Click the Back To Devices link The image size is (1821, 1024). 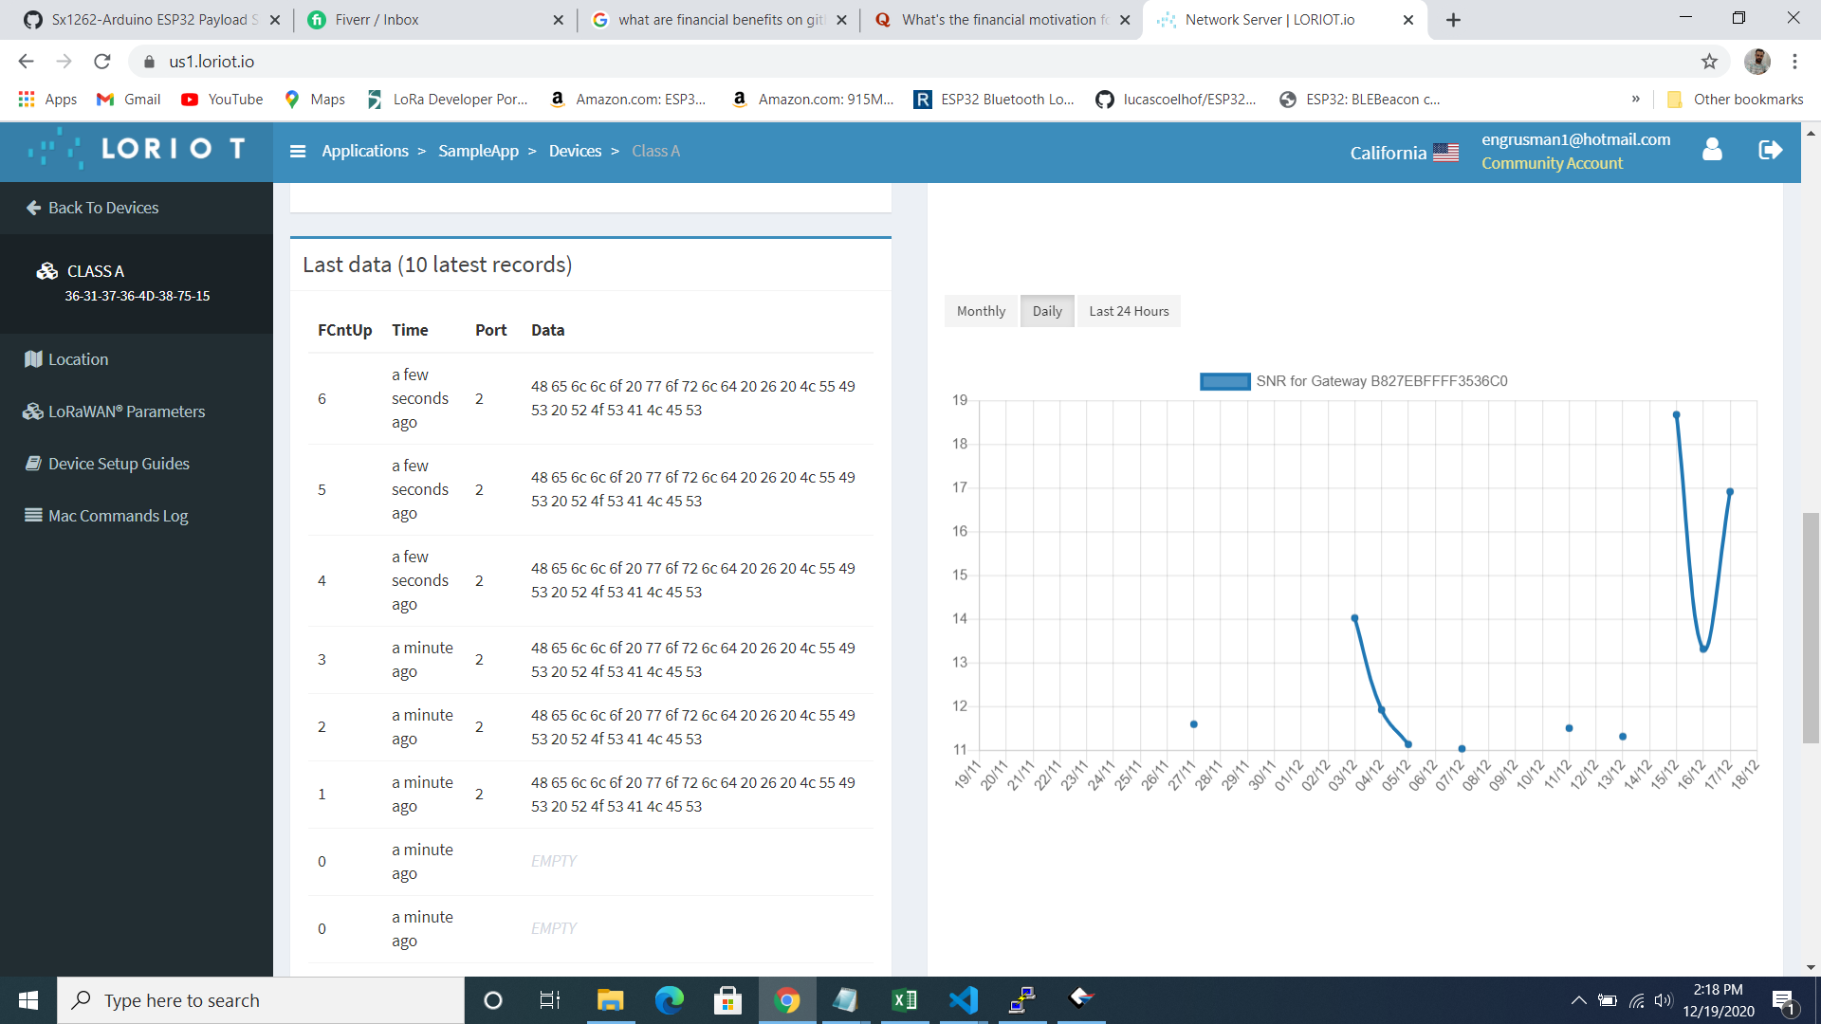[102, 208]
